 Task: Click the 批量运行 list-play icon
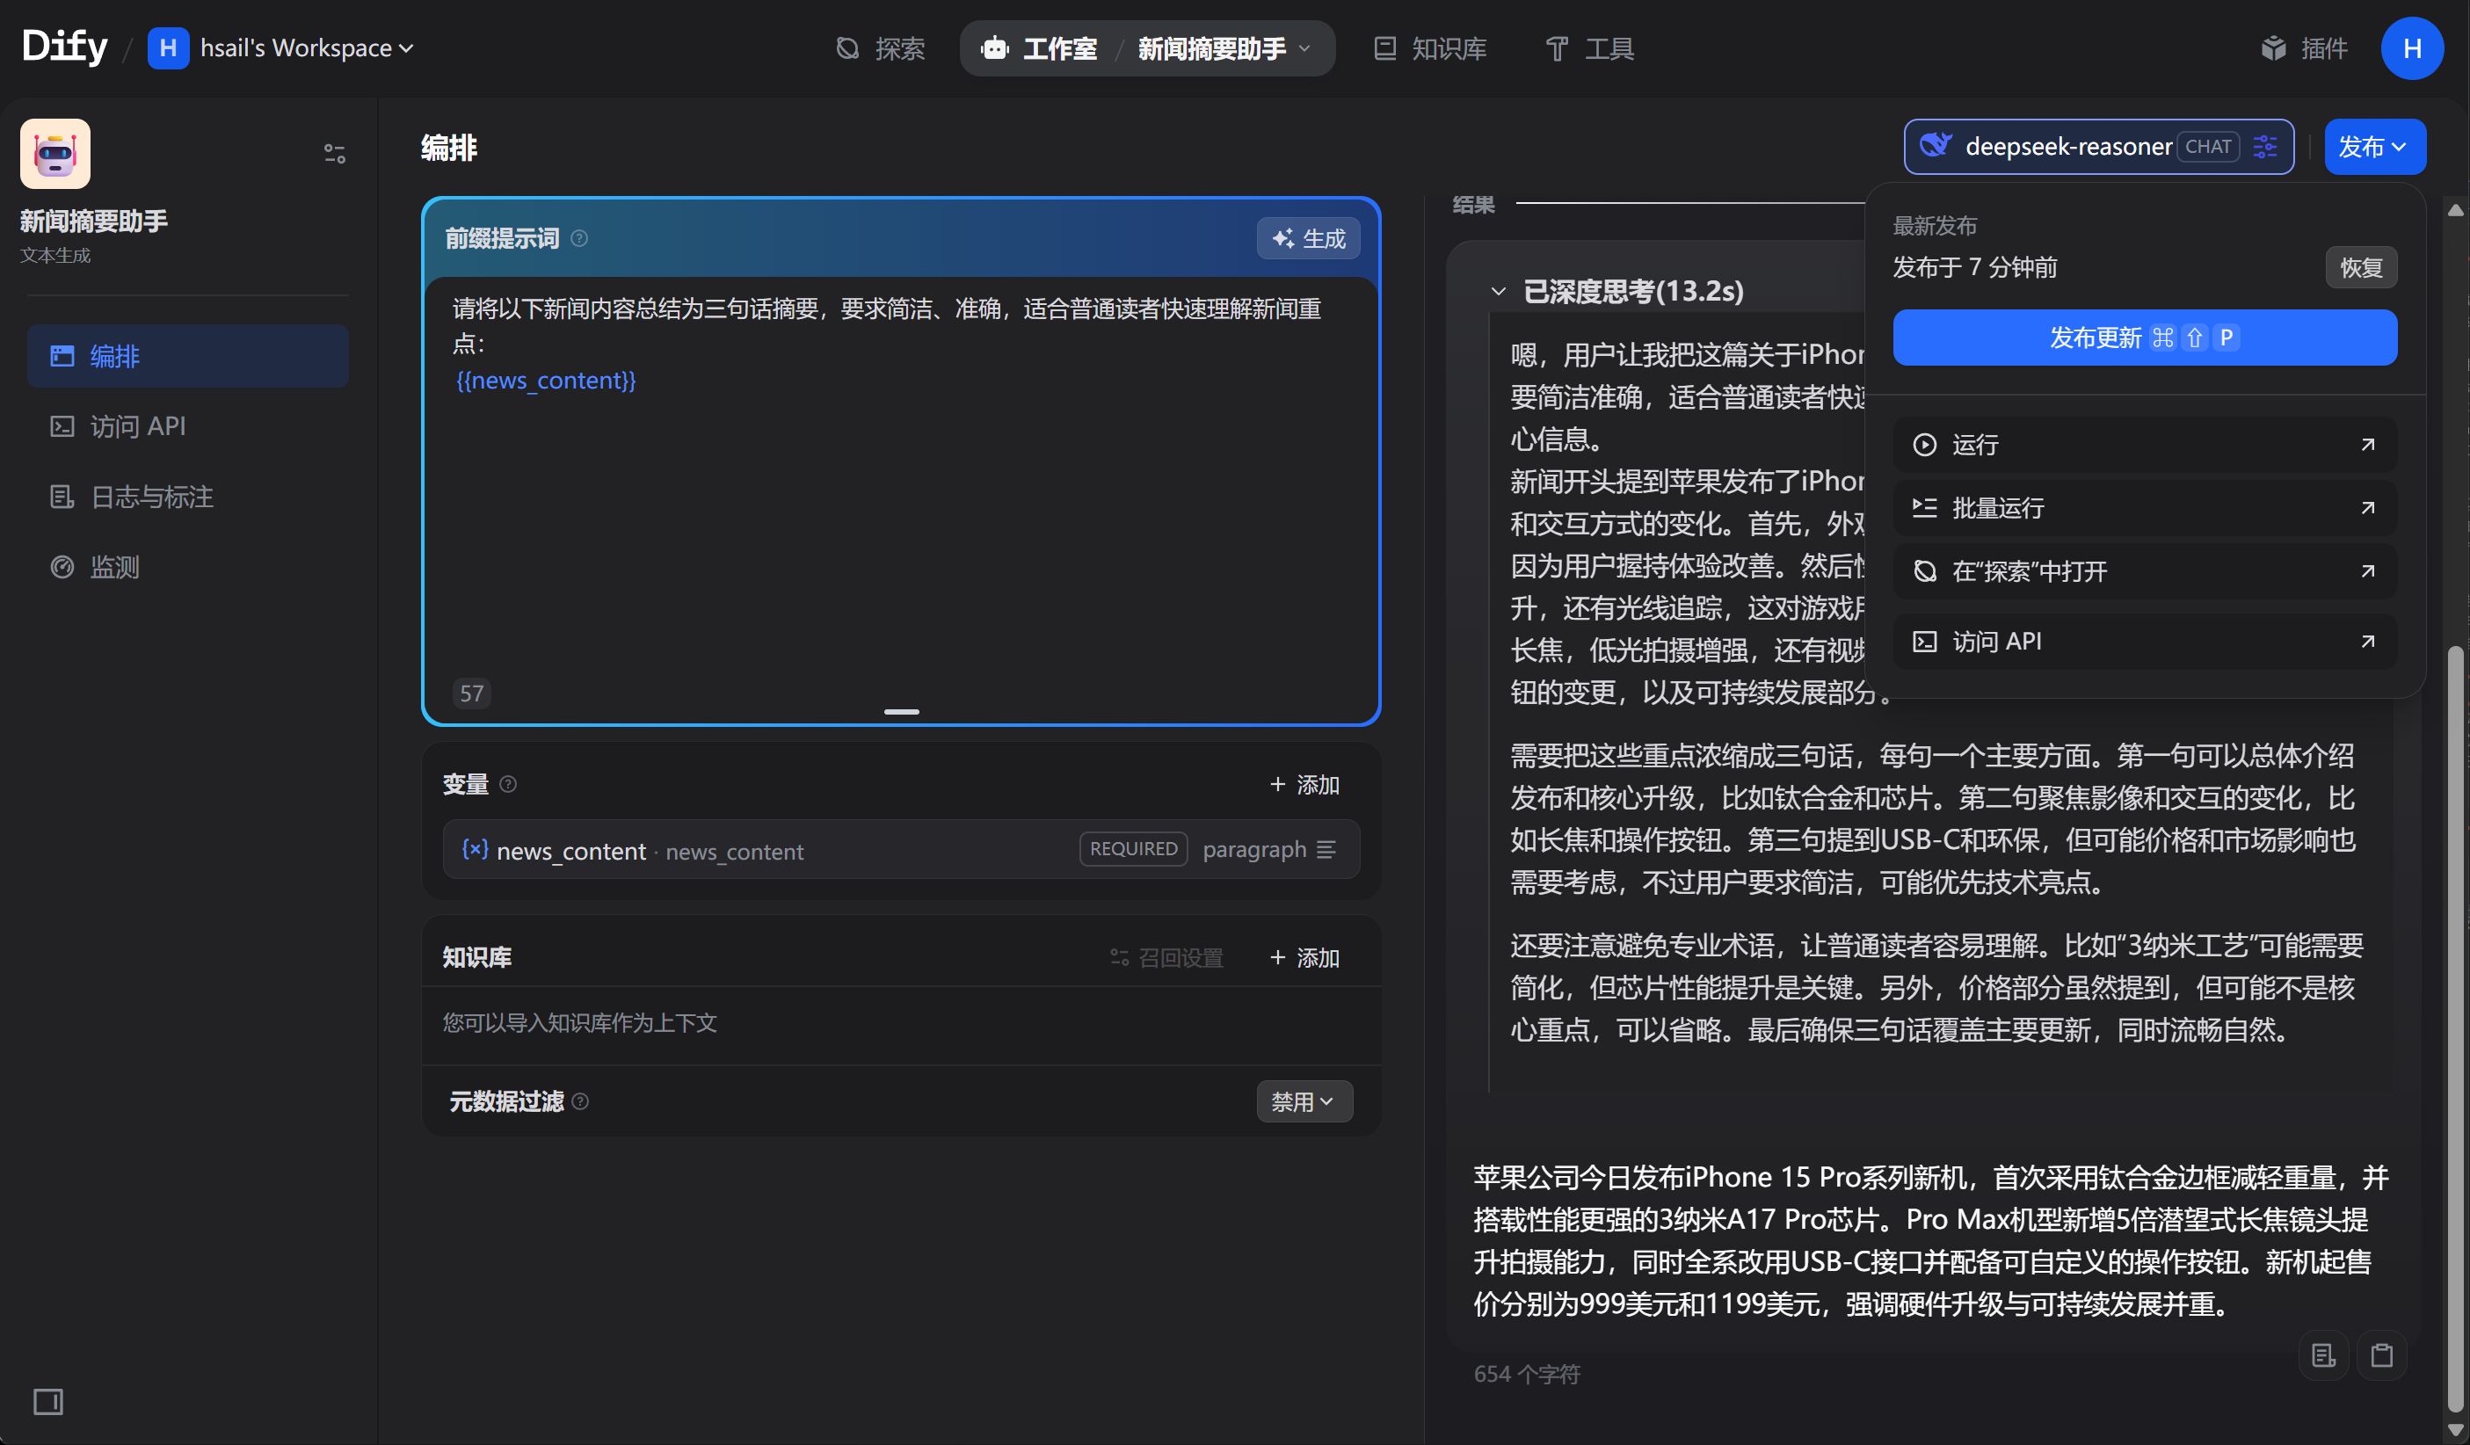[1925, 508]
